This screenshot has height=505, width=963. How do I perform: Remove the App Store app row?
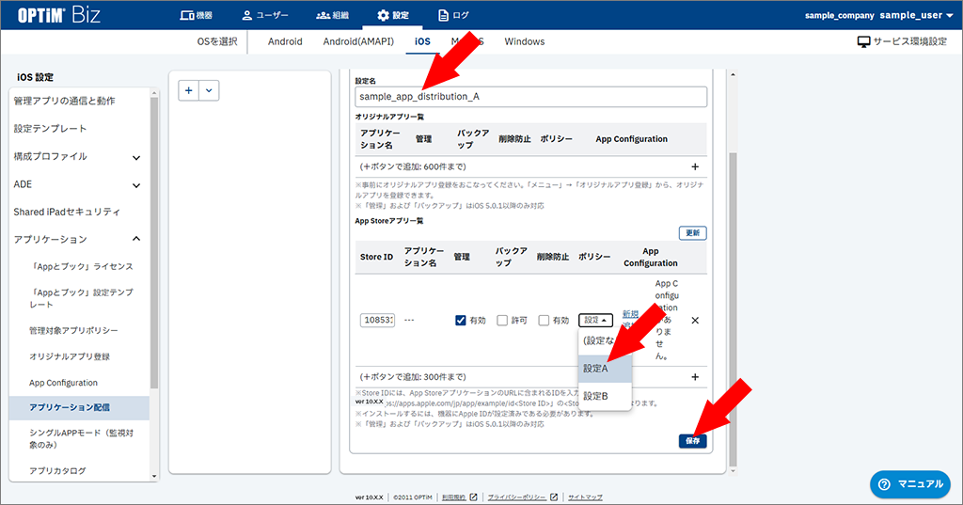(695, 320)
